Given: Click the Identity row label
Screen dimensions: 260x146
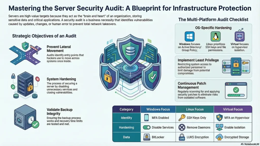Looking at the screenshot, I should (126, 118).
